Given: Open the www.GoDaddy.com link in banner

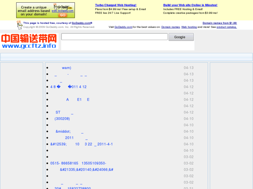Looking at the screenshot, I should coord(63,11).
